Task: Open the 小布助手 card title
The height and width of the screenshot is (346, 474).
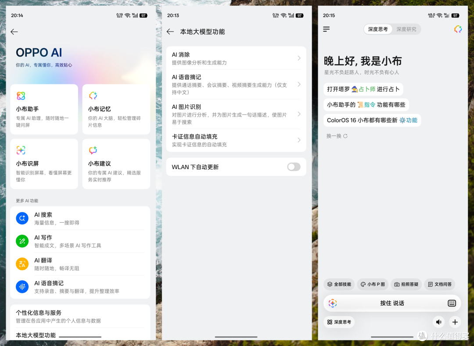Action: (x=27, y=109)
